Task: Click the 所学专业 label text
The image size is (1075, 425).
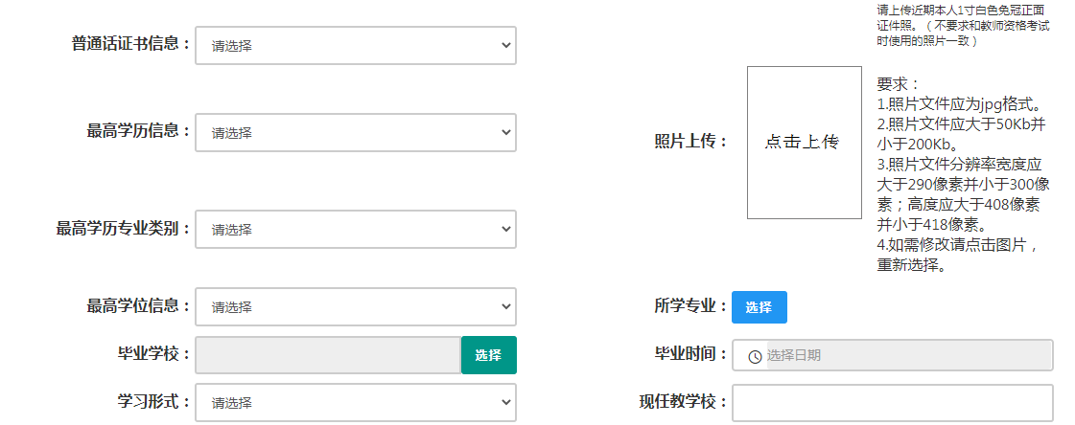Action: (690, 306)
